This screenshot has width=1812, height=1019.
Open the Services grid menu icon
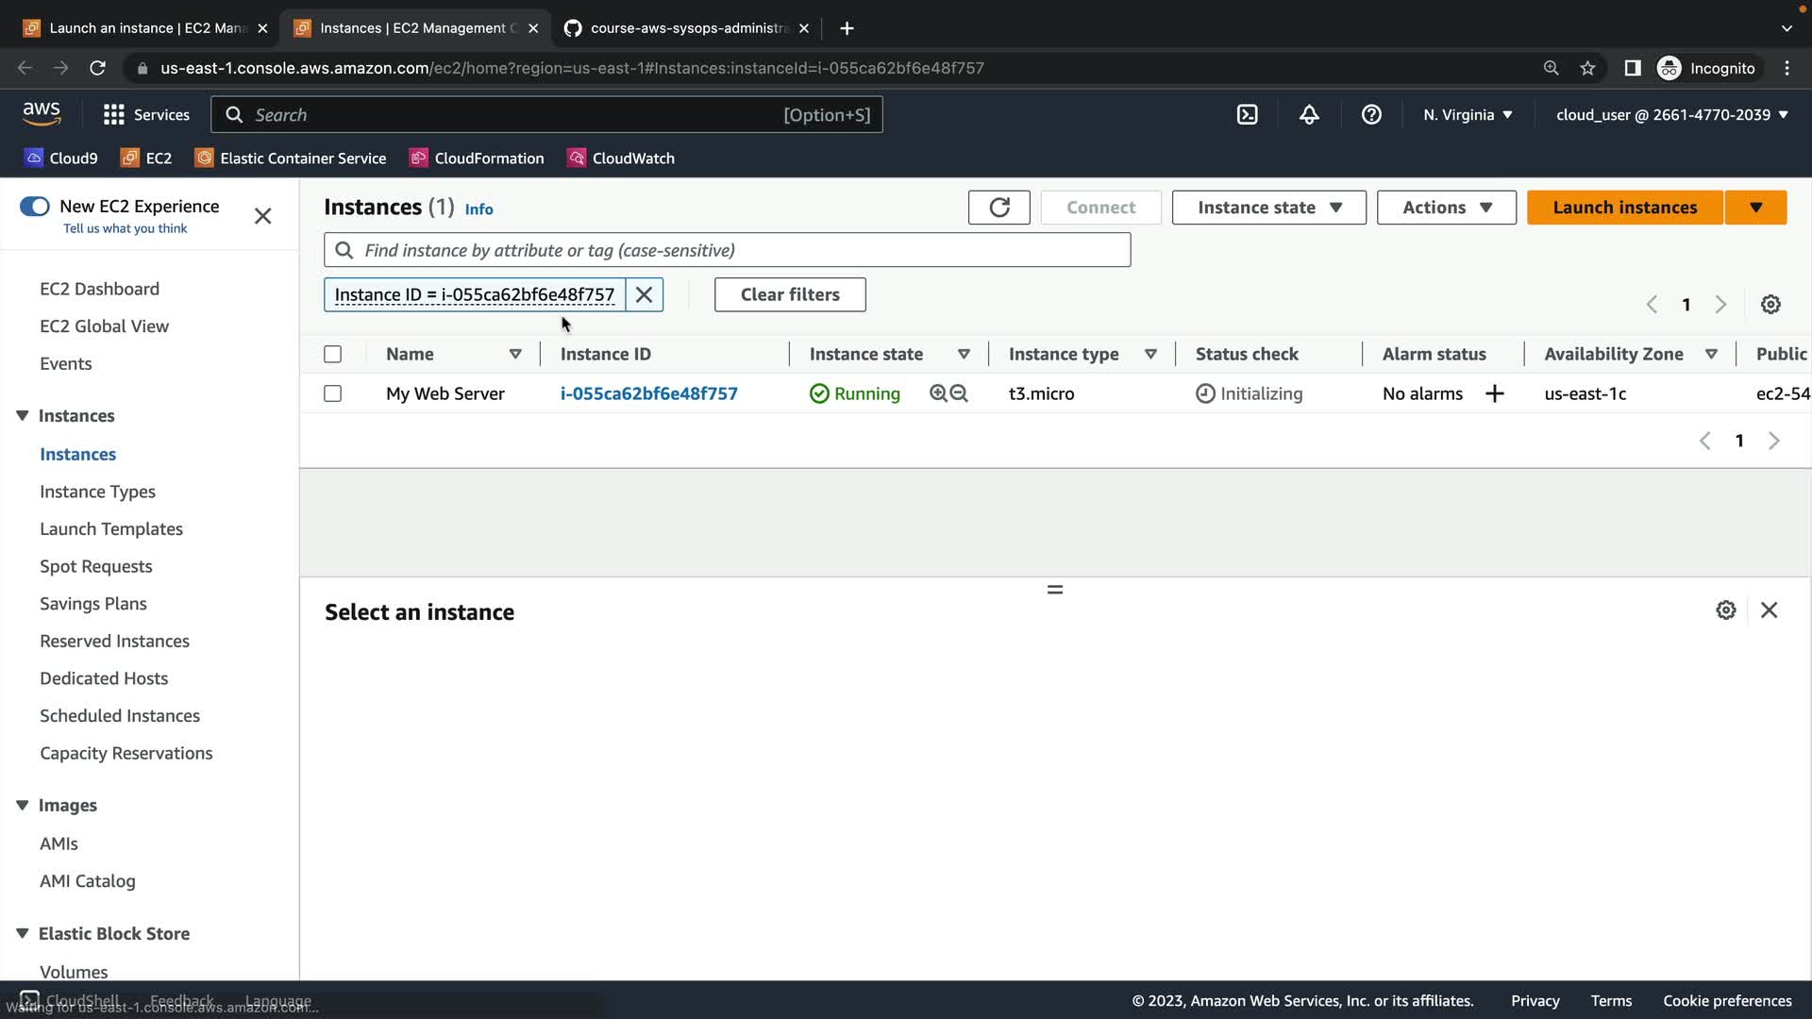click(x=114, y=114)
